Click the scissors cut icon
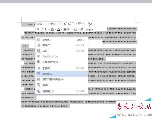 click(39, 45)
